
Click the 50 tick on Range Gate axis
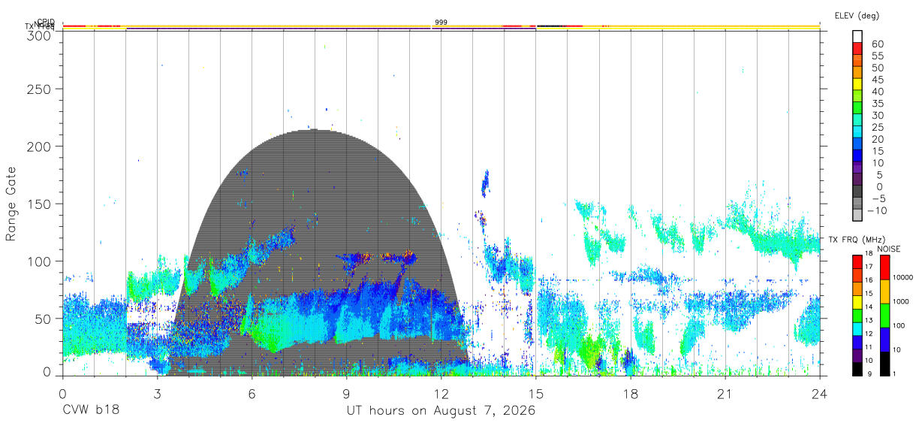point(42,319)
